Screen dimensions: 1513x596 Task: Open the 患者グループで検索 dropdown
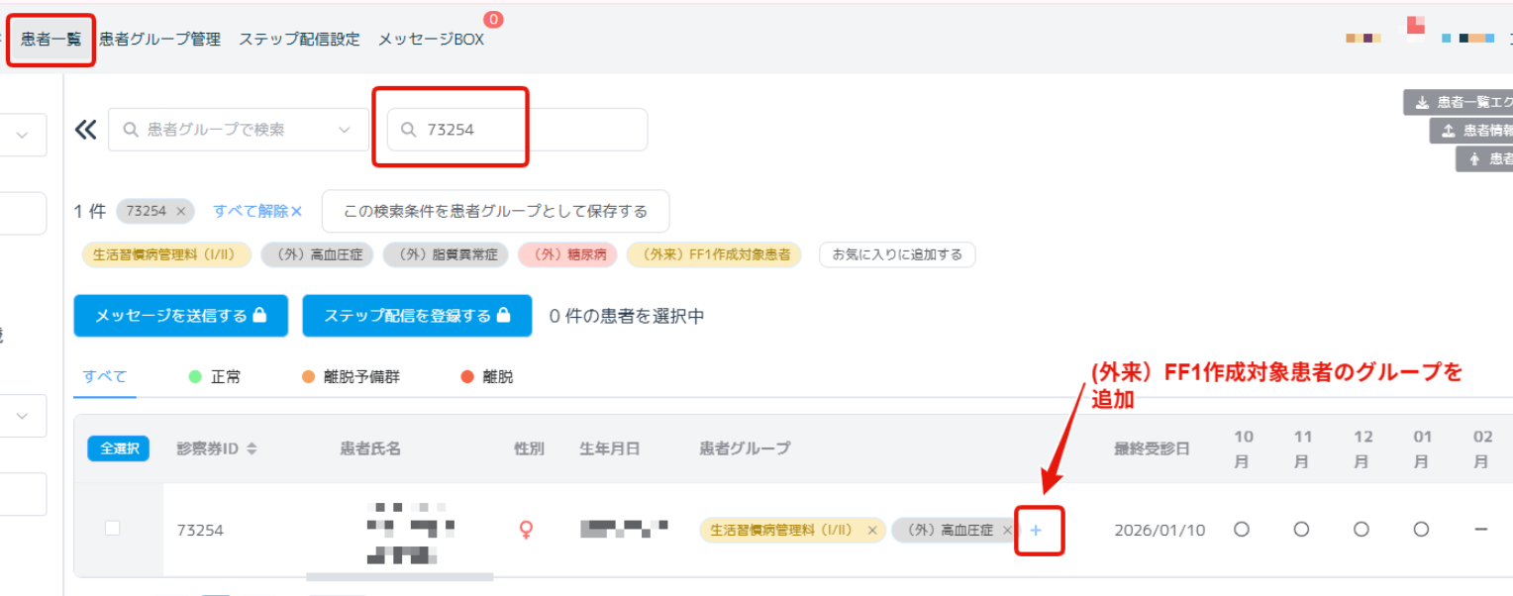[x=239, y=130]
